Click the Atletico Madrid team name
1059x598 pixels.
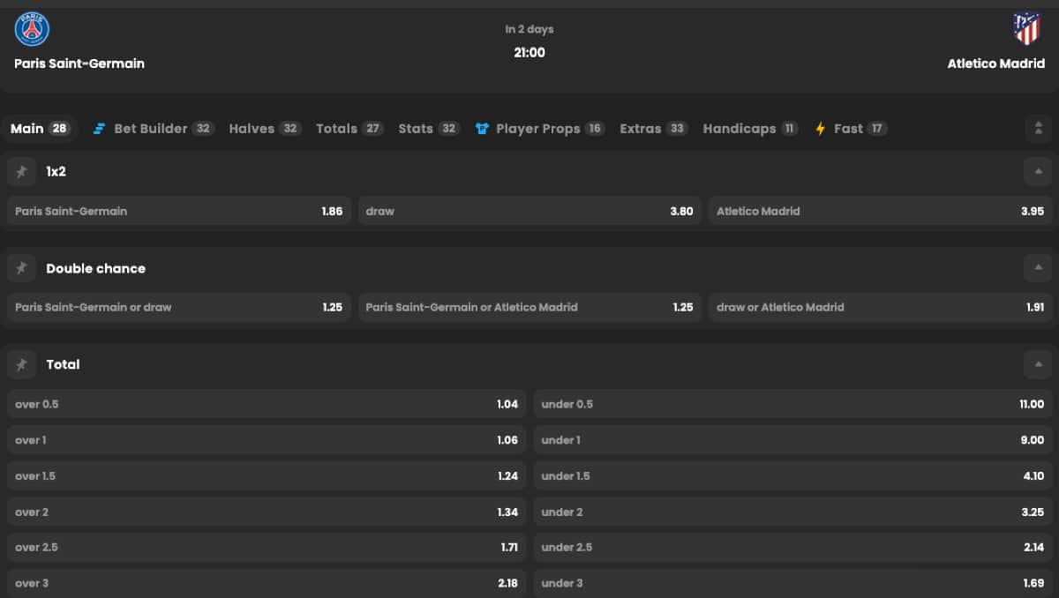(995, 64)
